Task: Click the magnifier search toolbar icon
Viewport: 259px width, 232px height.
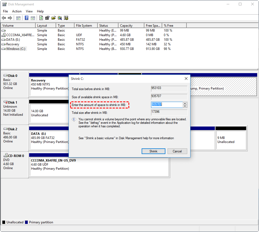Action: [x=60, y=18]
